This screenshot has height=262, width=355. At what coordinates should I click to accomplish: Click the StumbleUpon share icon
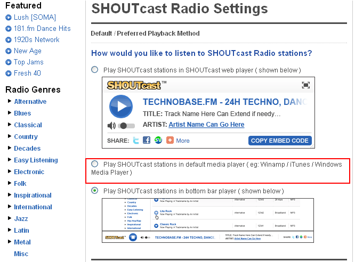tap(158, 140)
